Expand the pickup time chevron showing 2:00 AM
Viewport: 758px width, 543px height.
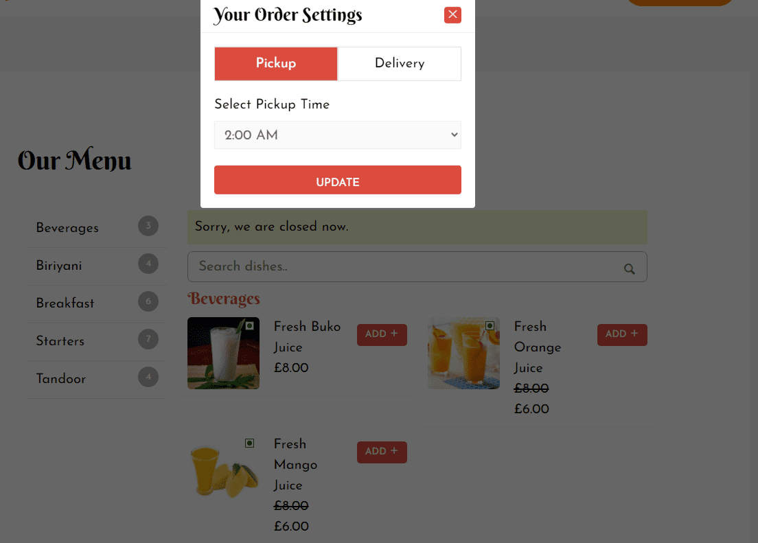point(455,135)
